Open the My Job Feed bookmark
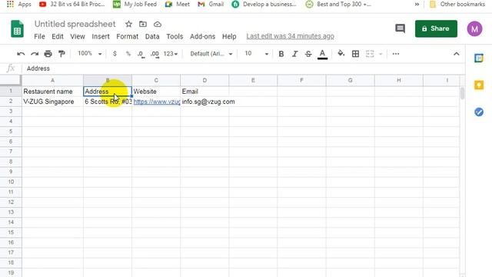Screen dimensions: 492x277 135,4
